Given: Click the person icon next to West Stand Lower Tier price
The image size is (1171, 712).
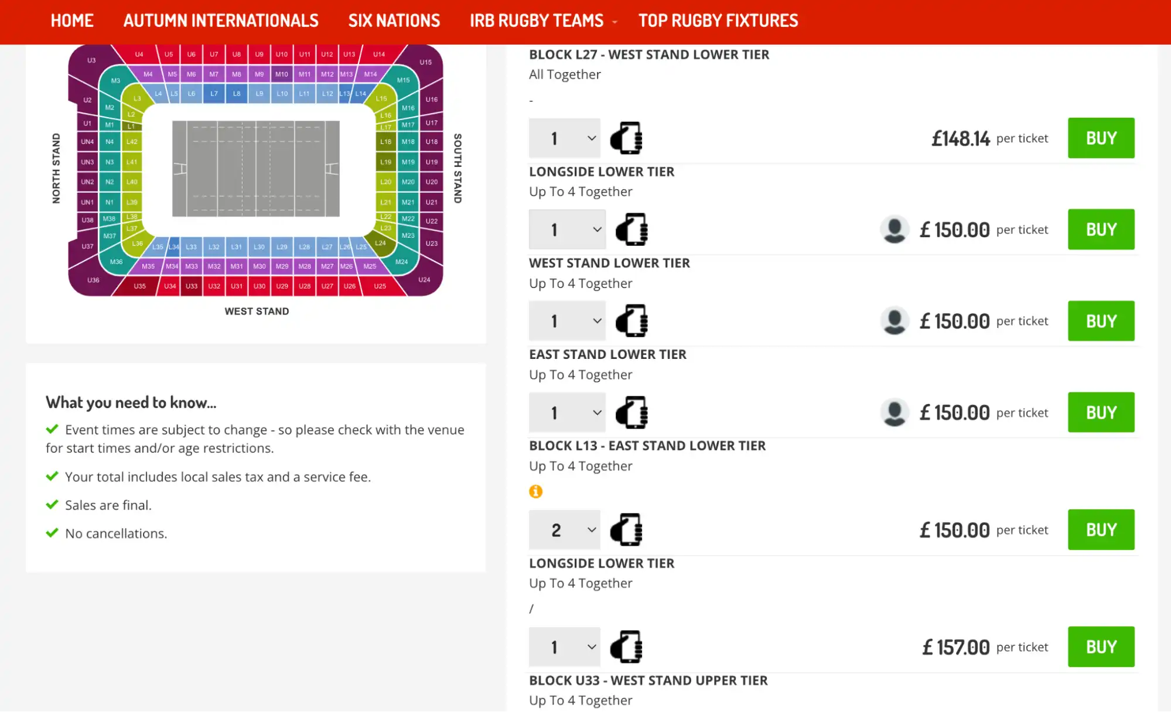Looking at the screenshot, I should pos(895,321).
